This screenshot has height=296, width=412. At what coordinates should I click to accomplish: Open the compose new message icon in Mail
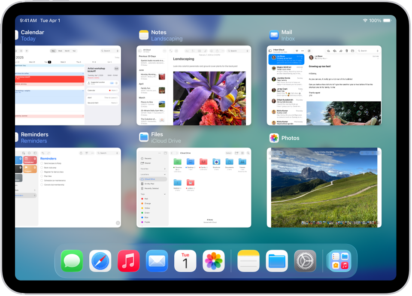(308, 51)
